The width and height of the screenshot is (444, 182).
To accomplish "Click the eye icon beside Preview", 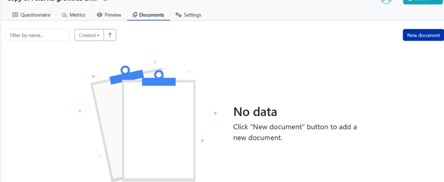I will coord(100,15).
